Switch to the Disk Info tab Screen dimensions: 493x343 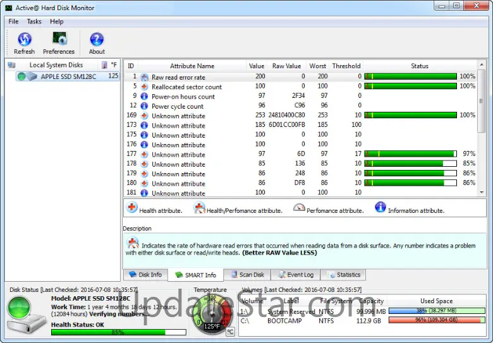145,275
